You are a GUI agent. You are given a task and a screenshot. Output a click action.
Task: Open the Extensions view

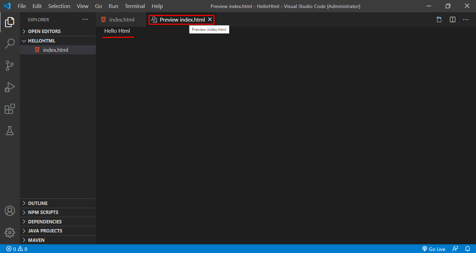click(x=10, y=109)
